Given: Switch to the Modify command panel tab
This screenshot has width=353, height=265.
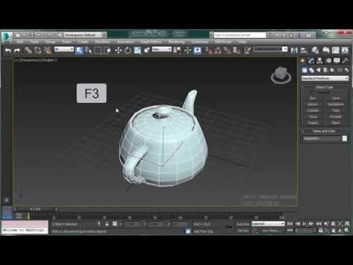Looking at the screenshot, I should pos(311,60).
